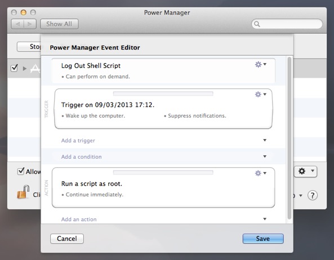Viewport: 334px width, 260px height.
Task: Click the Add an action link
Action: 79,219
